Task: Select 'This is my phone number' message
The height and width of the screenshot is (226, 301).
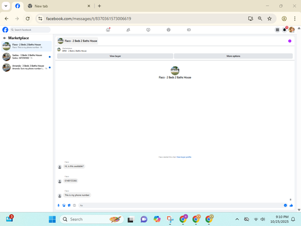Action: [77, 195]
